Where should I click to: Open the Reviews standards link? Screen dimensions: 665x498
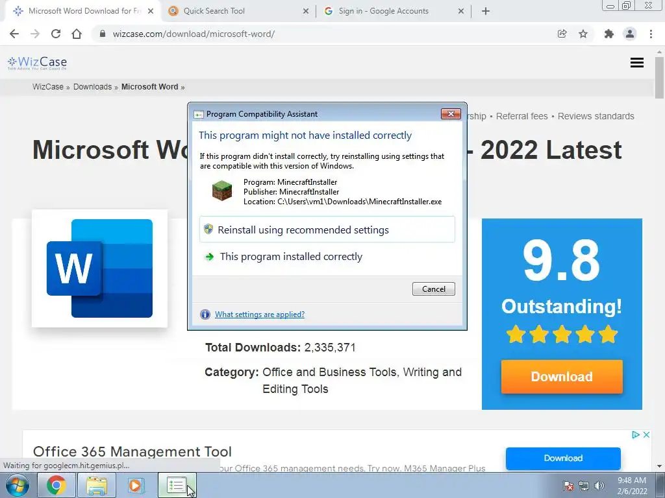pyautogui.click(x=596, y=116)
